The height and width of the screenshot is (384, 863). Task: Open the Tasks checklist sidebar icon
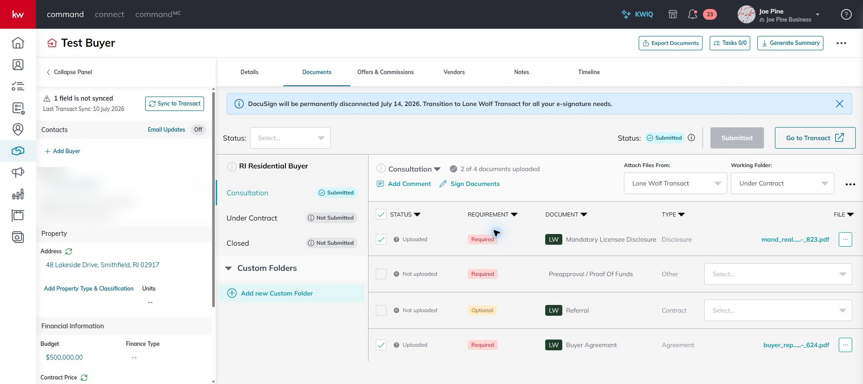point(18,86)
